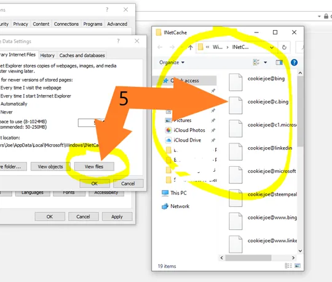Switch to Caches and databases tab
Image resolution: width=332 pixels, height=282 pixels.
tap(82, 55)
